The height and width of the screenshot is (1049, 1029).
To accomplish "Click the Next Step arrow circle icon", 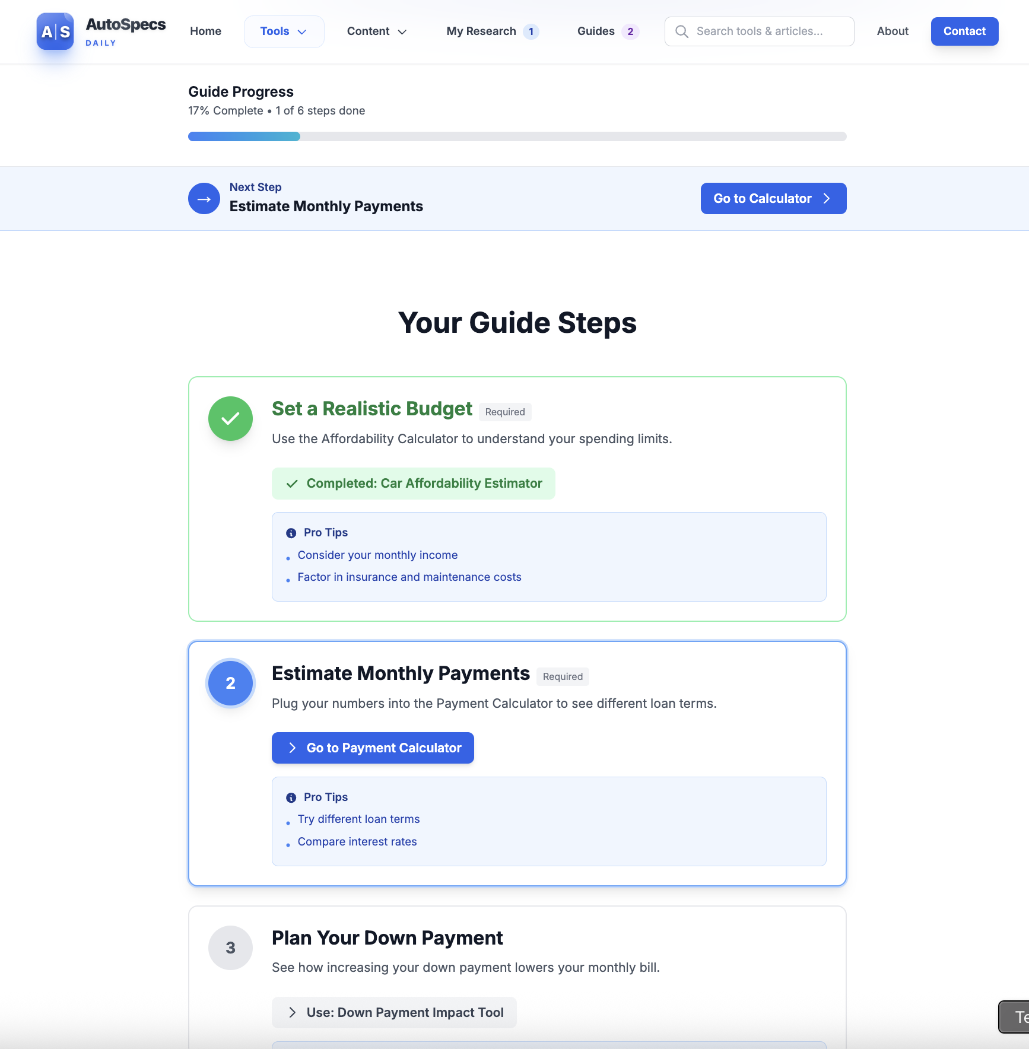I will pos(204,199).
